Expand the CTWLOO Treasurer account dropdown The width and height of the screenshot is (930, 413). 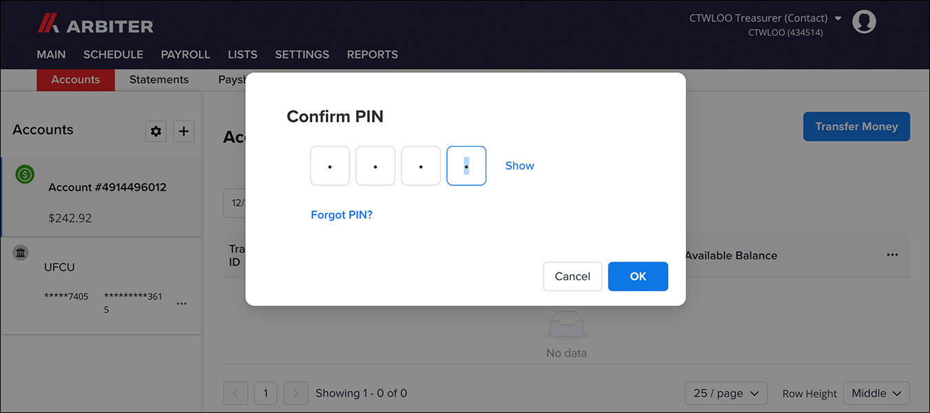(838, 19)
